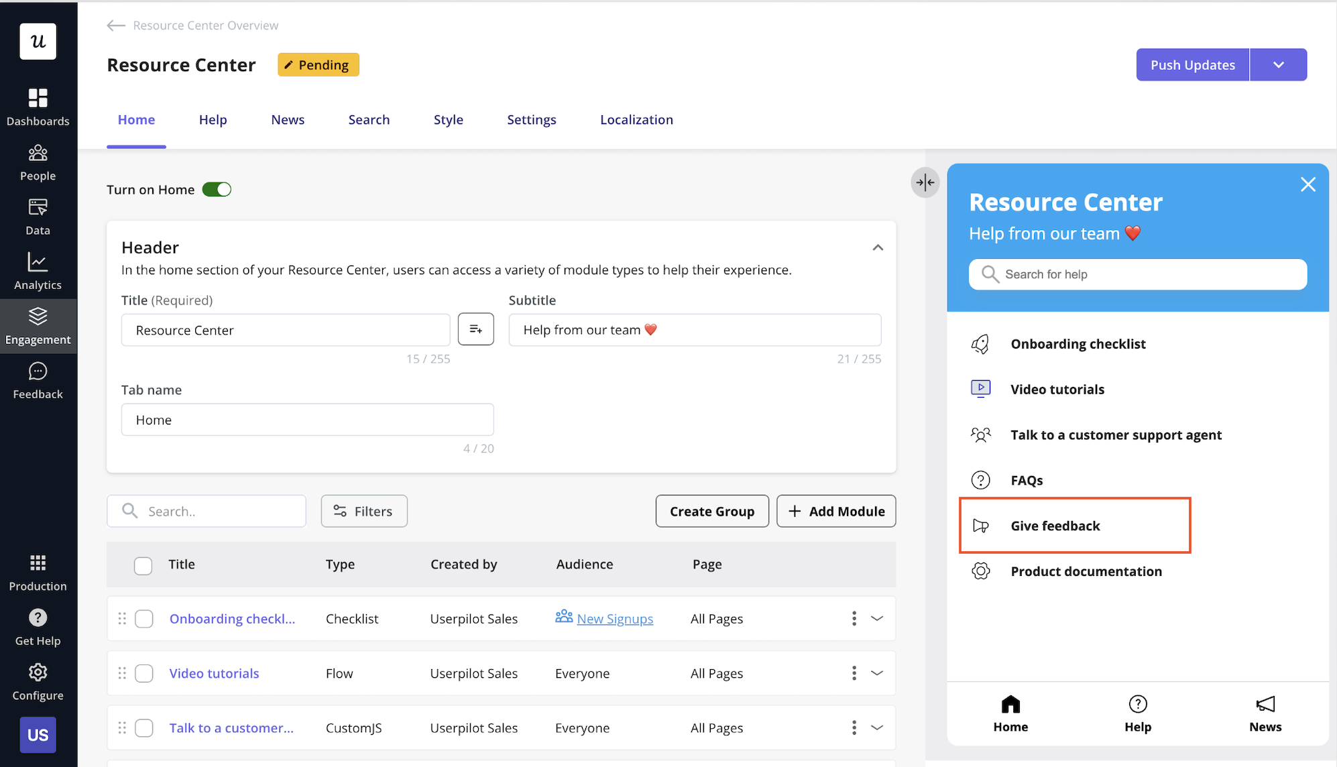Check the Video tutorials row checkbox
This screenshot has height=767, width=1337.
coord(144,673)
